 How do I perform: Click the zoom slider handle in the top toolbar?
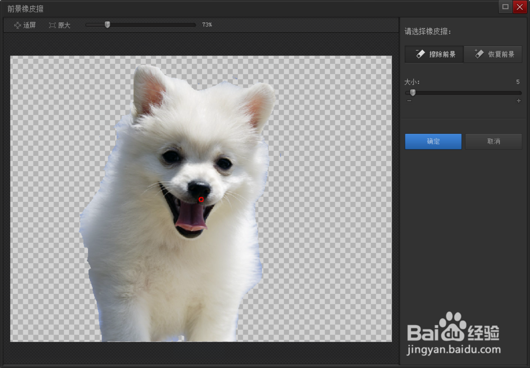click(x=107, y=24)
